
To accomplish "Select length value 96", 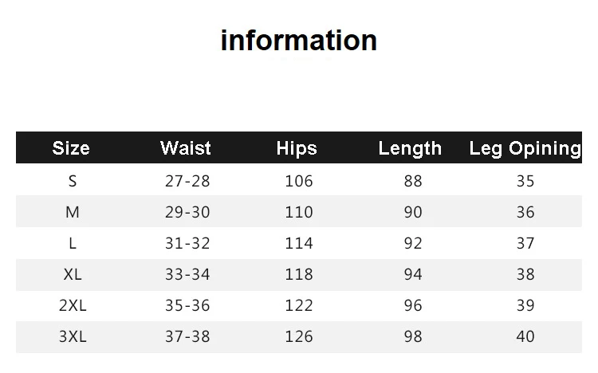I will point(413,305).
